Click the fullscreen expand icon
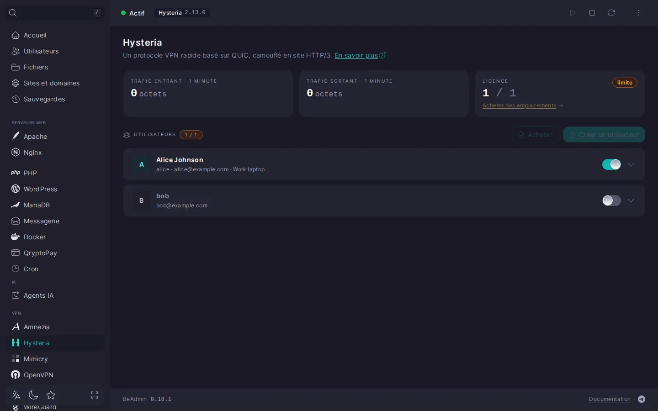Viewport: 658px width, 411px height. (95, 395)
